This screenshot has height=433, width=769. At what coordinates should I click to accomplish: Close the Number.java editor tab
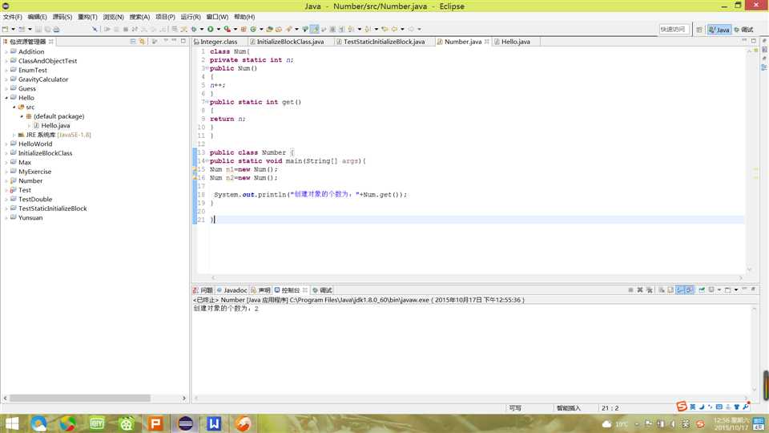pyautogui.click(x=486, y=42)
